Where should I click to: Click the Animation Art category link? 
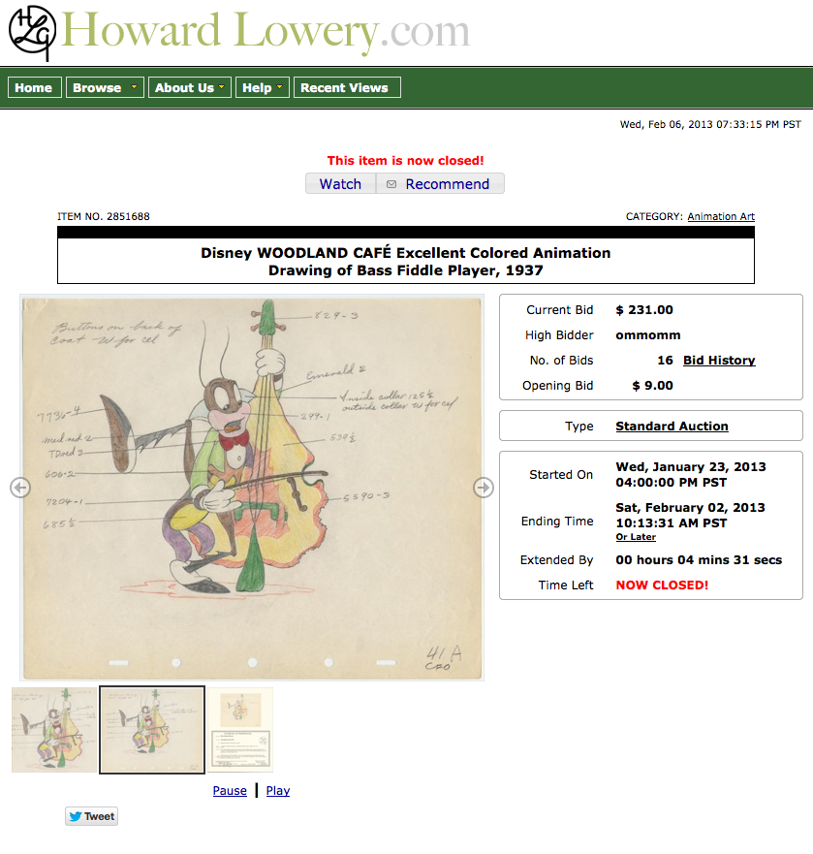pyautogui.click(x=720, y=216)
